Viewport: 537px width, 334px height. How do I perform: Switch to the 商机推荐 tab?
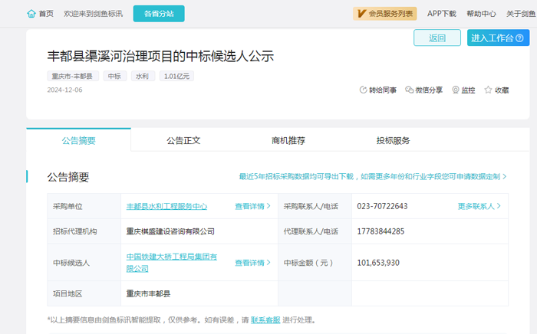pos(288,141)
